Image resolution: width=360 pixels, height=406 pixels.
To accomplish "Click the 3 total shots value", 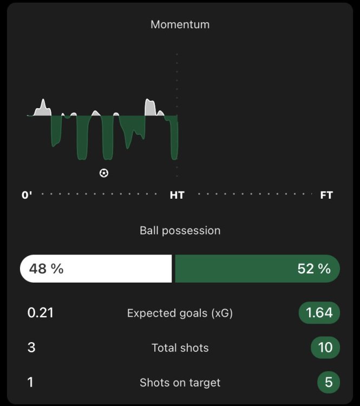I will (31, 348).
